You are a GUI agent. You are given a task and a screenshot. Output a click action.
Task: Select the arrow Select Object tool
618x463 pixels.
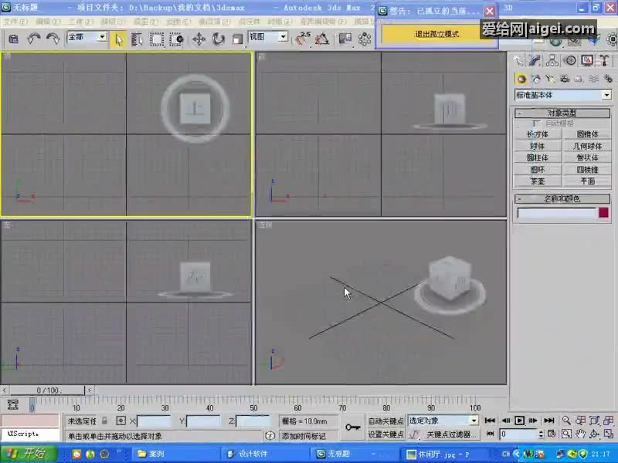click(118, 39)
